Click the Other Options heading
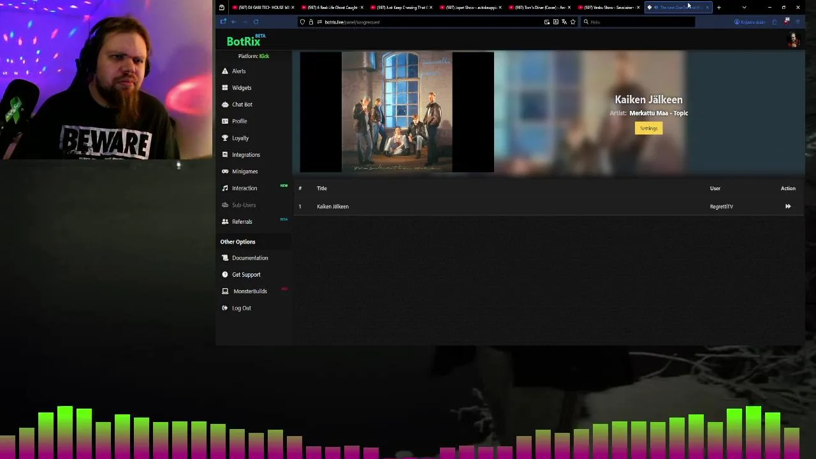Viewport: 816px width, 459px height. pos(238,242)
